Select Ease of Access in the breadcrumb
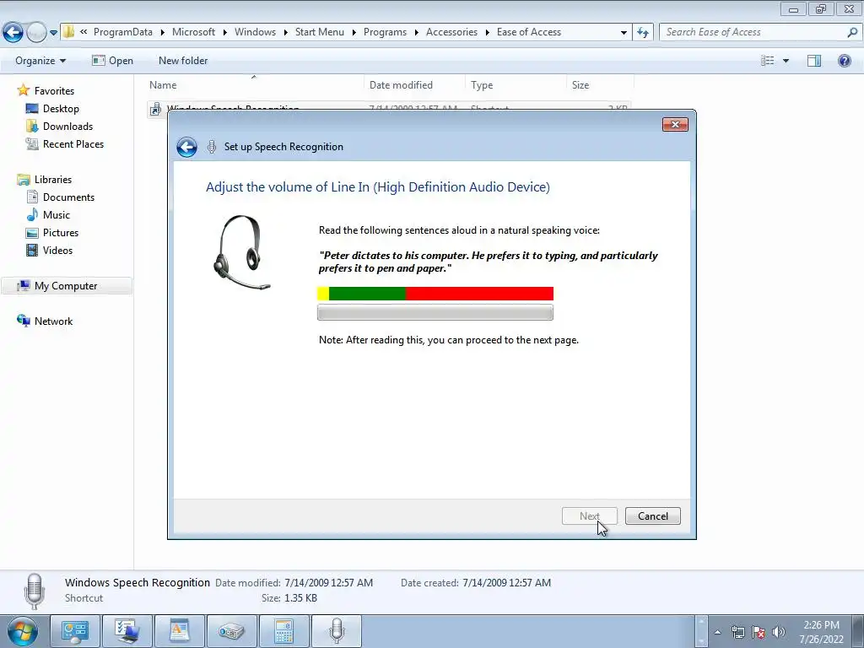This screenshot has height=648, width=864. click(529, 32)
